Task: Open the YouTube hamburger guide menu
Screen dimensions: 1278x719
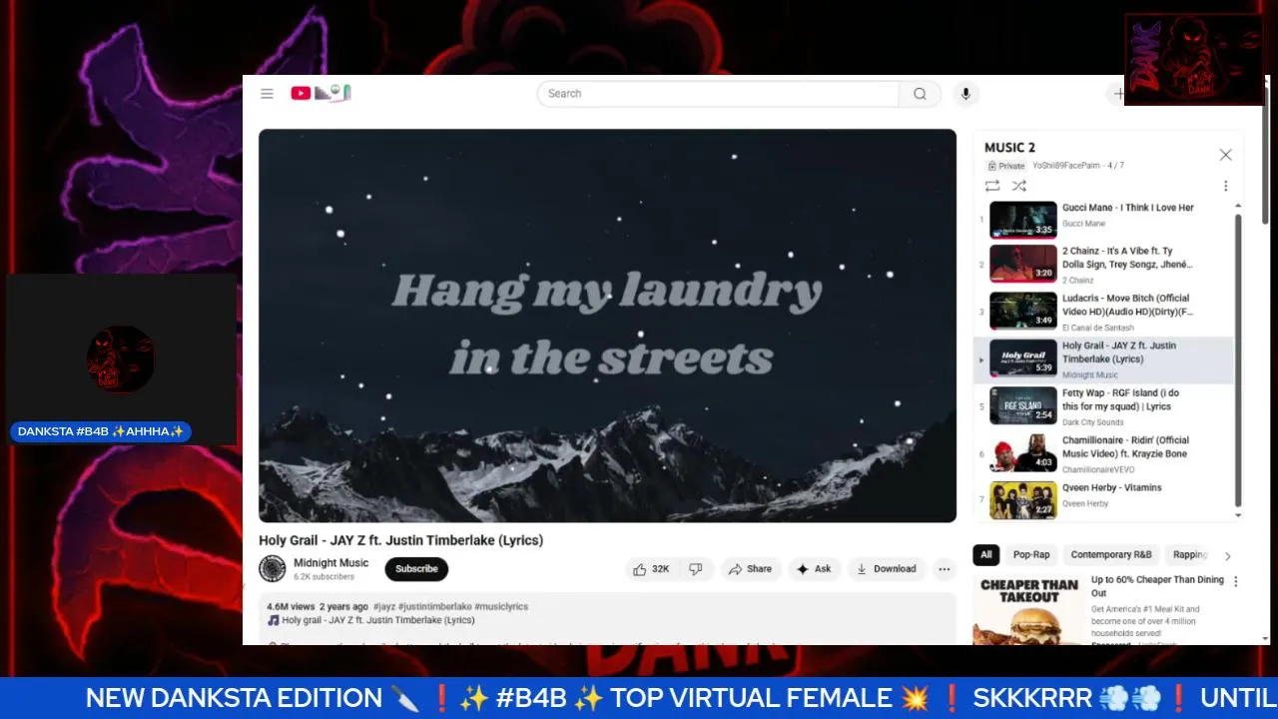Action: 267,94
